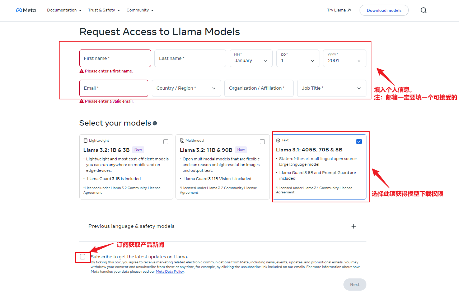Uncheck the Llama 3.1 405B checkbox
The image size is (459, 296).
pos(359,141)
